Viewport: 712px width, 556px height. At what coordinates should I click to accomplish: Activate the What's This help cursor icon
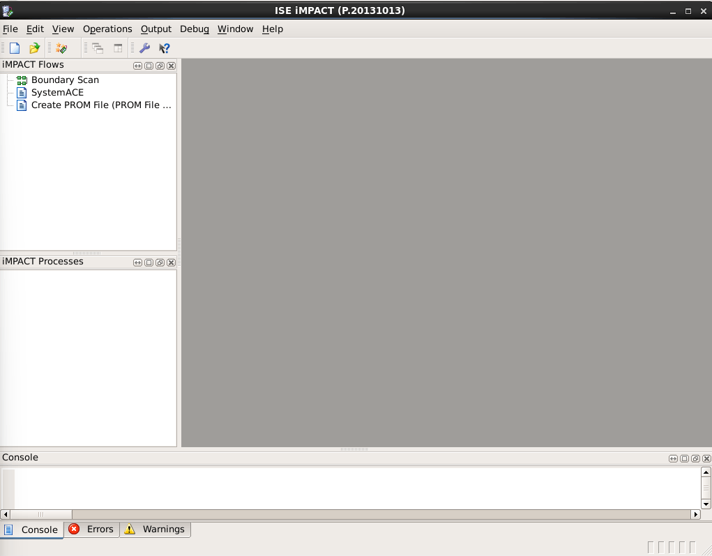pos(165,48)
